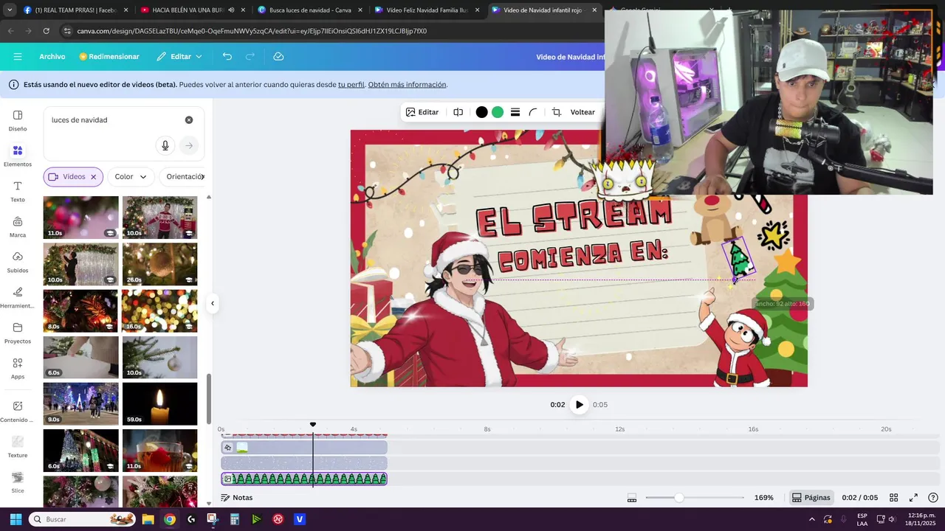Open the border style lines icon
The height and width of the screenshot is (531, 945).
515,112
